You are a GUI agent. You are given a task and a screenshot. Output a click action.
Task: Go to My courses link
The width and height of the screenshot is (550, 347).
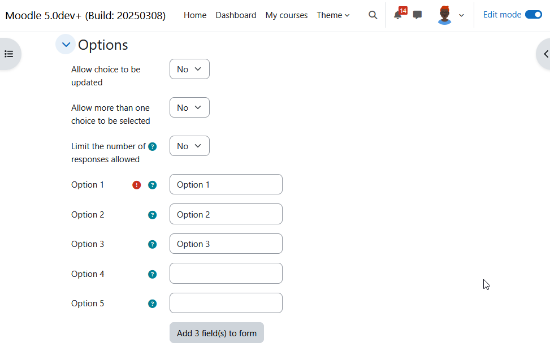[286, 15]
